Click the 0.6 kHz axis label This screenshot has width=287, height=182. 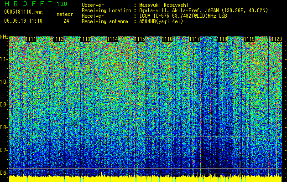[4, 173]
